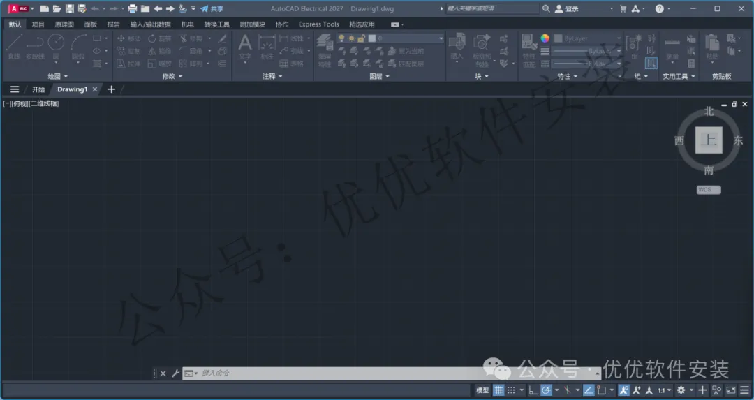Click the Scale (缩放) tool

point(160,64)
